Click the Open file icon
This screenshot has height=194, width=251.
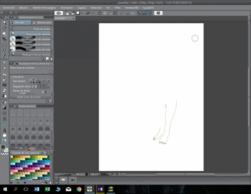72,13
